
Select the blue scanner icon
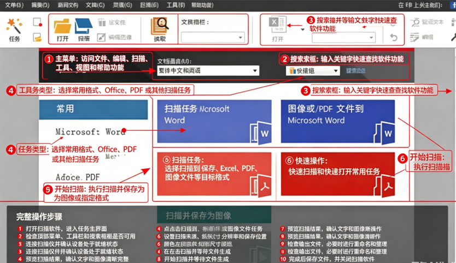pyautogui.click(x=84, y=26)
